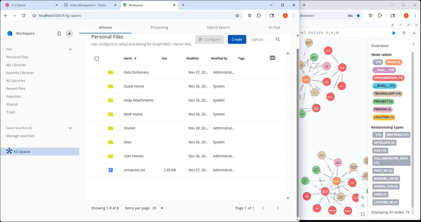
Task: Collapse the Files section in the sidebar
Action: click(70, 49)
